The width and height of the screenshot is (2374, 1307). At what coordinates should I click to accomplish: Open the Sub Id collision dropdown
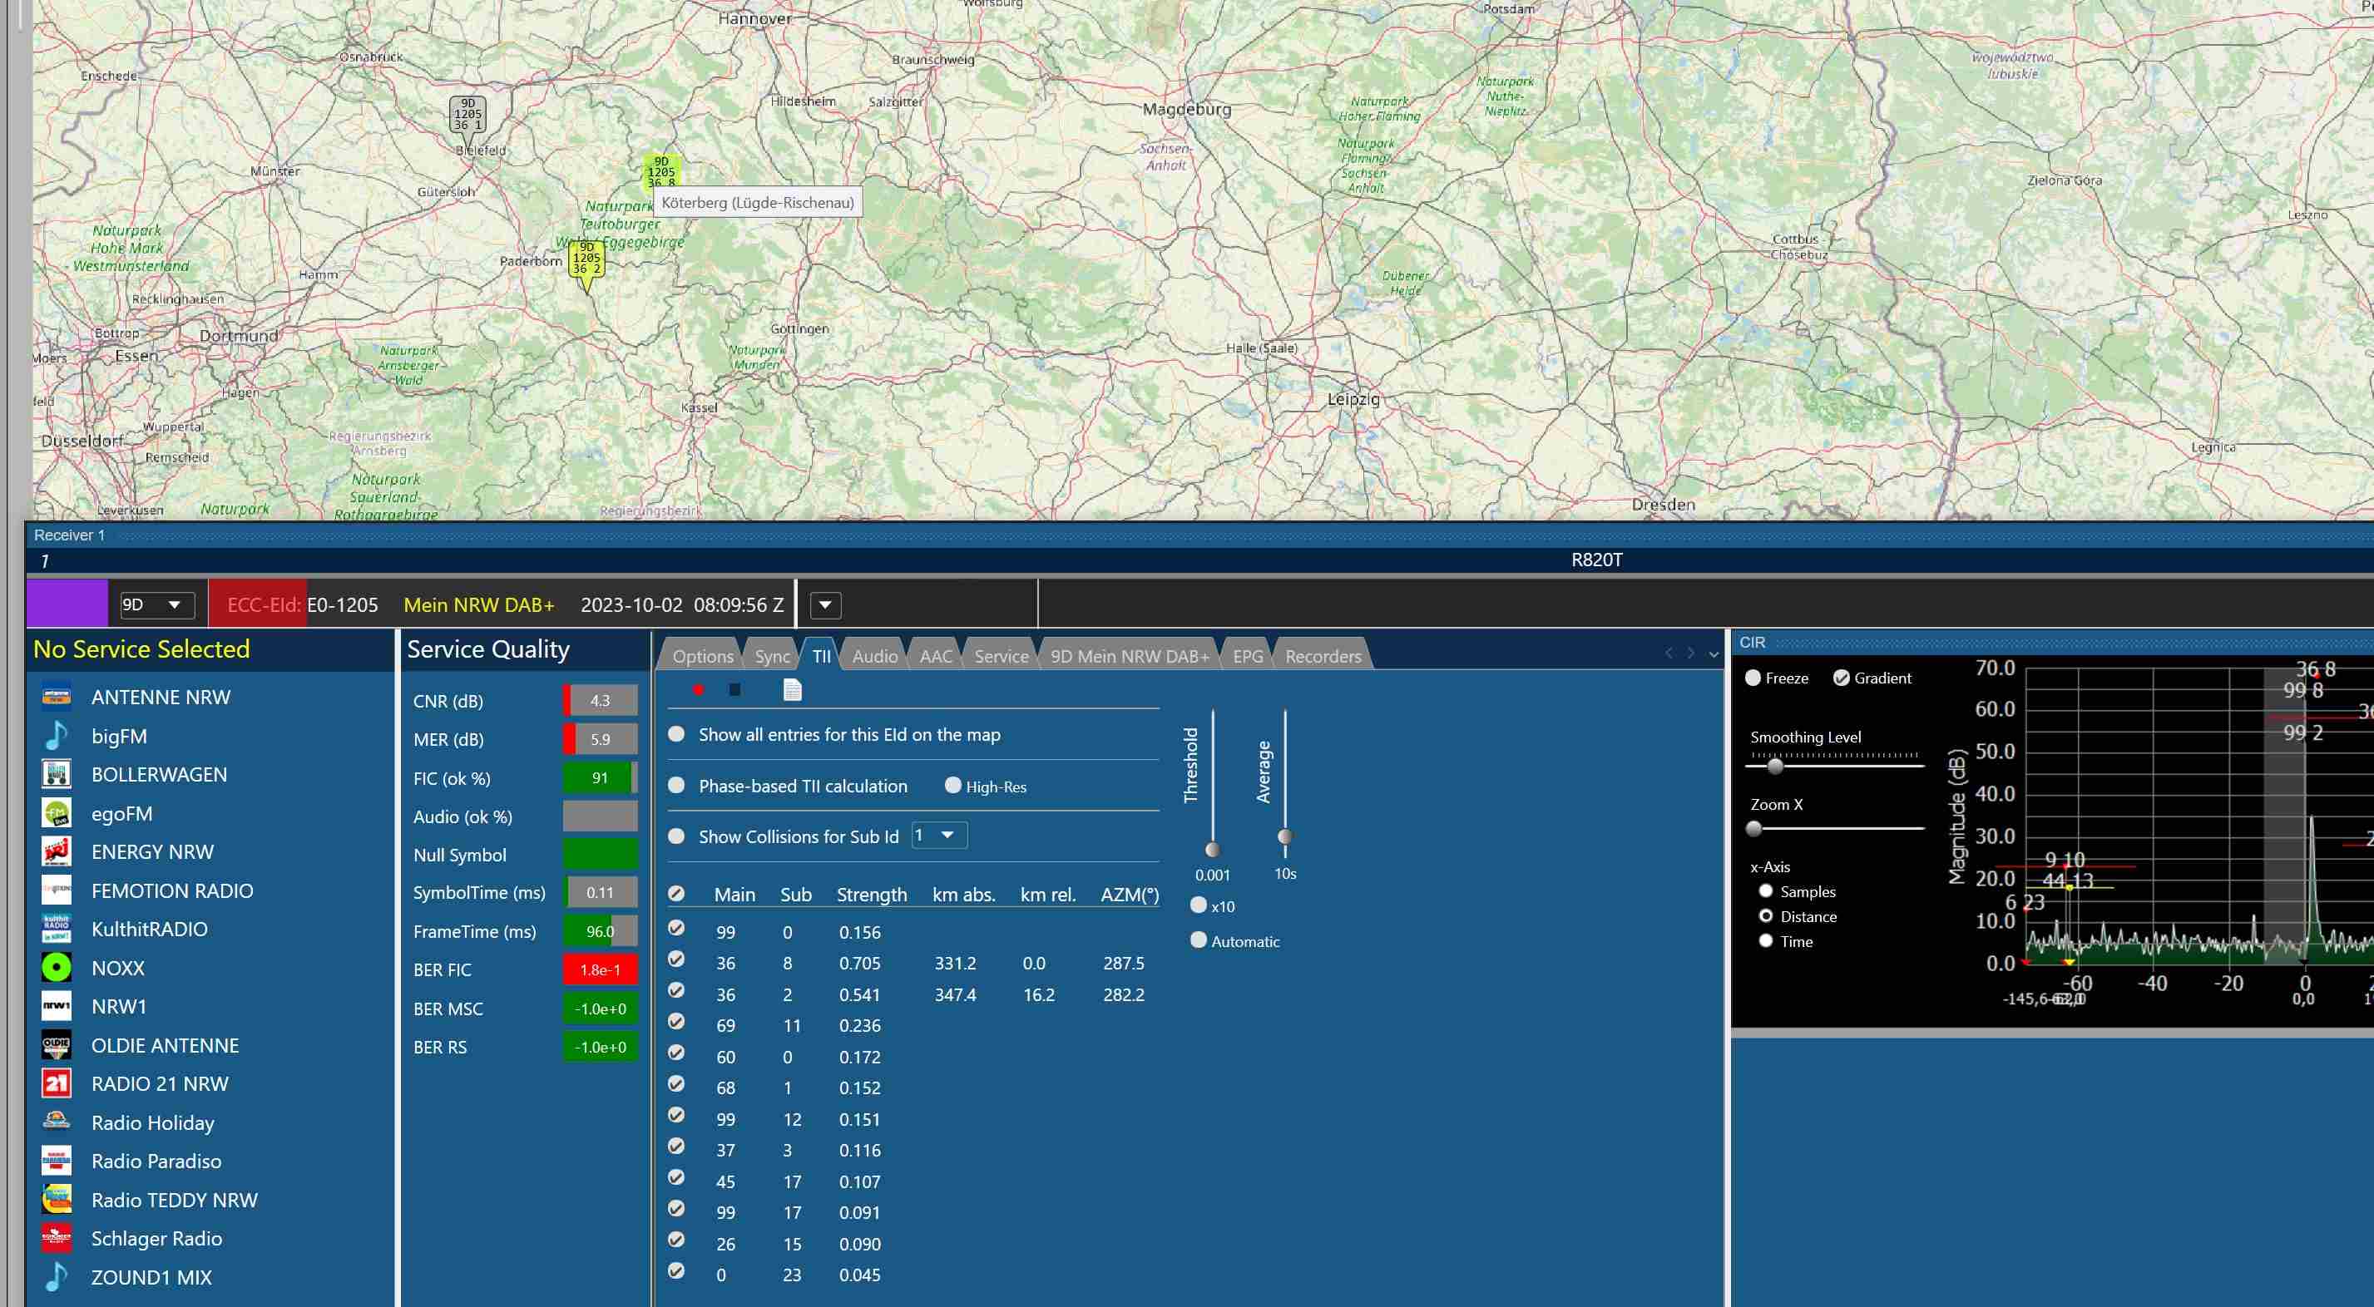tap(939, 836)
